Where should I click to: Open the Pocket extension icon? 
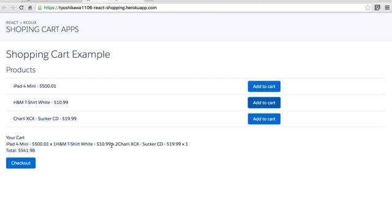pyautogui.click(x=377, y=8)
